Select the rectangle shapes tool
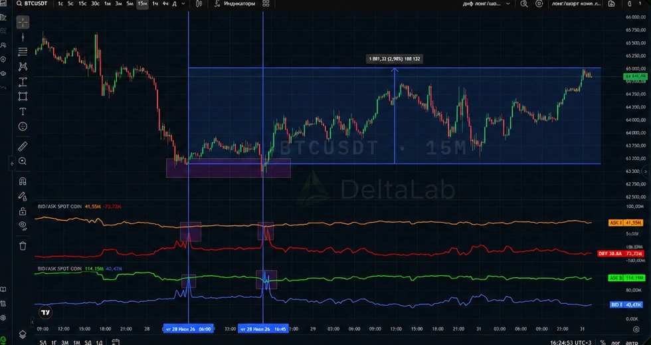 (x=23, y=96)
